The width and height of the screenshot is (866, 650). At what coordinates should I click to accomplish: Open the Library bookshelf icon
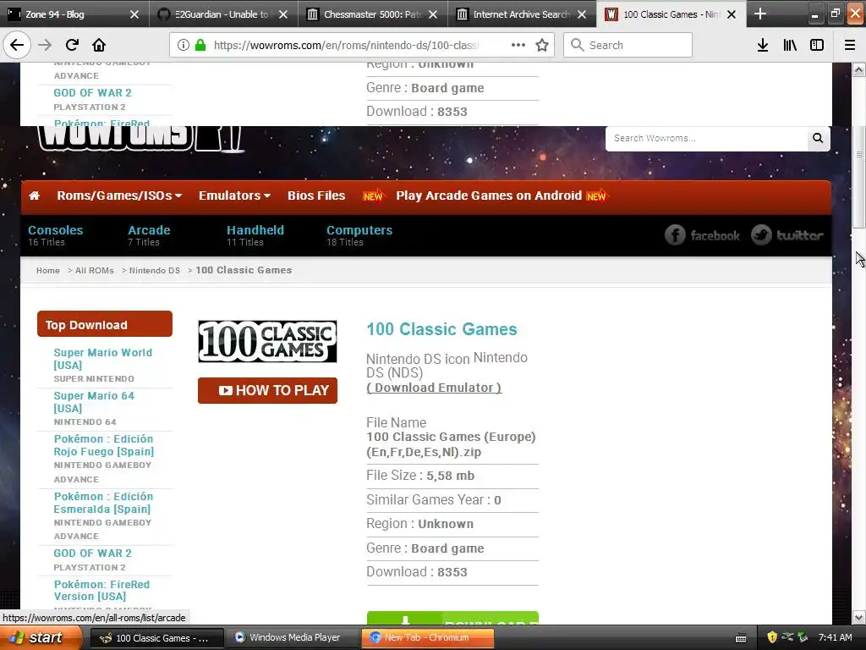[x=790, y=46]
